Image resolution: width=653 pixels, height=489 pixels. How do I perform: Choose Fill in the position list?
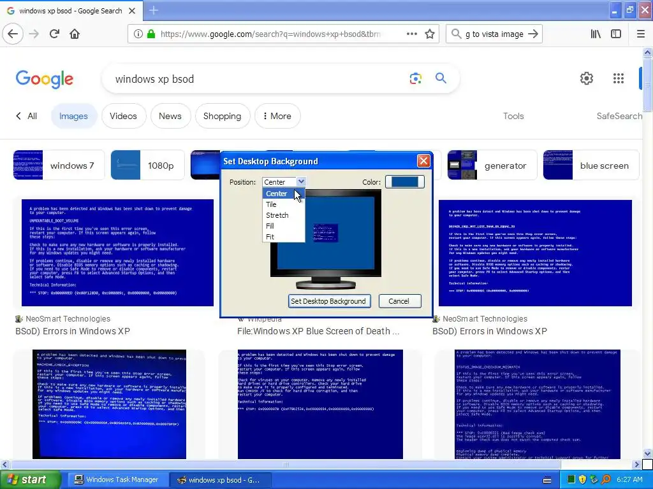284,226
